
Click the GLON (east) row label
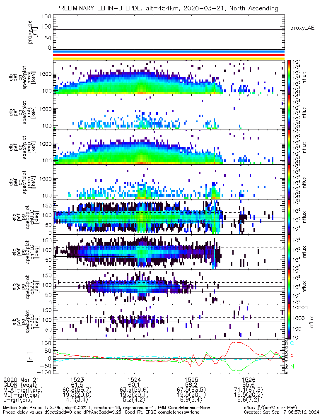click(20, 385)
